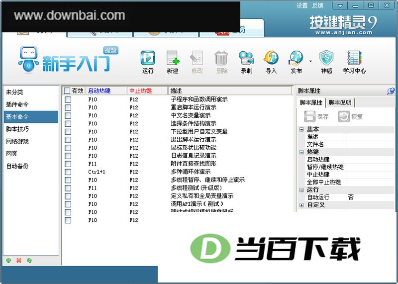
Task: Check the box for 调用API演示
Action: point(68,204)
